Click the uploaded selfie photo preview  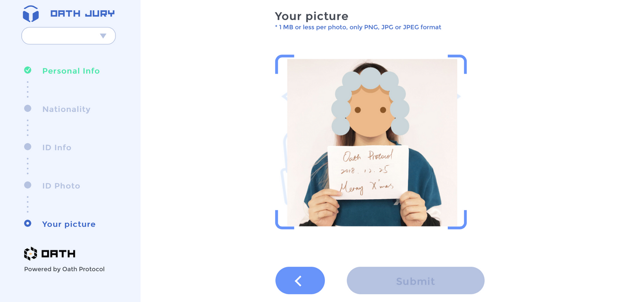click(372, 143)
